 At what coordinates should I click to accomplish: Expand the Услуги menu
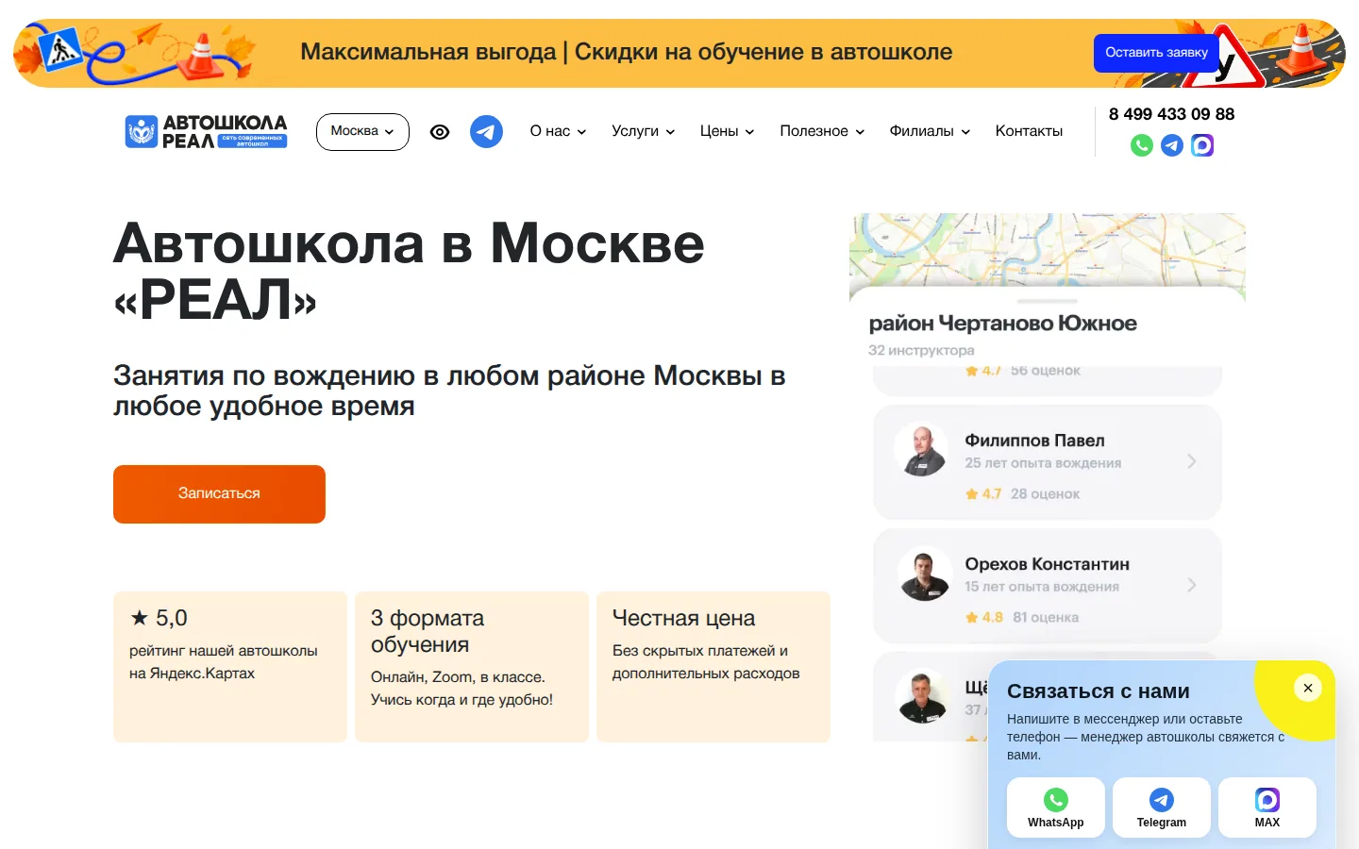tap(643, 131)
